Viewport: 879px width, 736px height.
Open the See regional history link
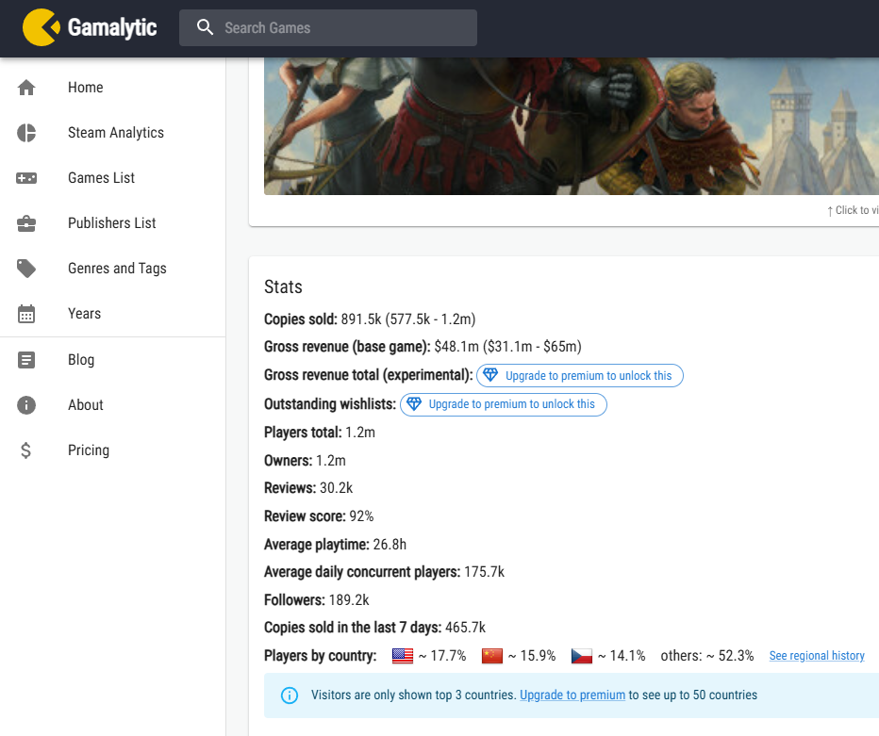(817, 656)
